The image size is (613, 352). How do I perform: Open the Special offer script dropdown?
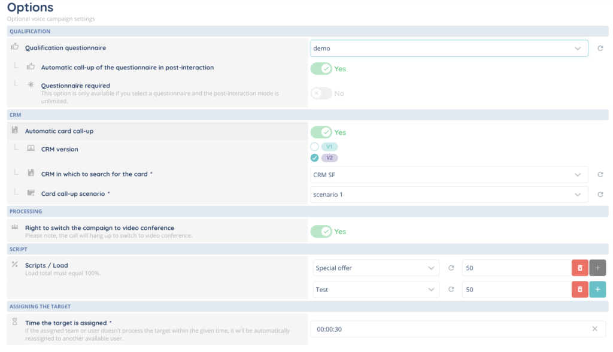click(x=377, y=268)
